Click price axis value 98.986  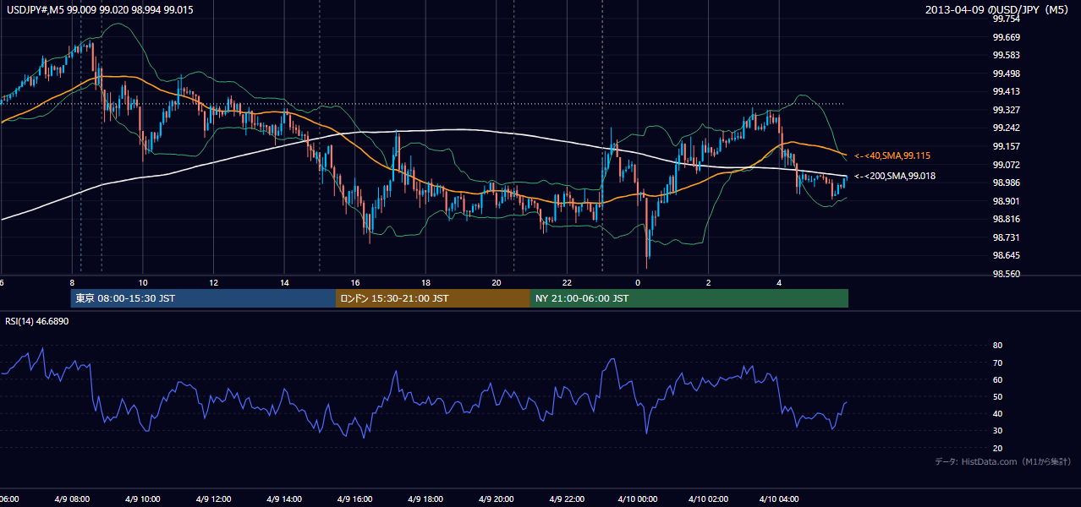[x=1006, y=183]
